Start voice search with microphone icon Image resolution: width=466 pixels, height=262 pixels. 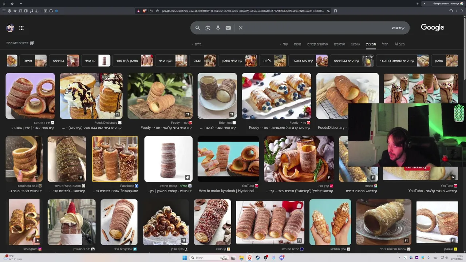pyautogui.click(x=218, y=28)
